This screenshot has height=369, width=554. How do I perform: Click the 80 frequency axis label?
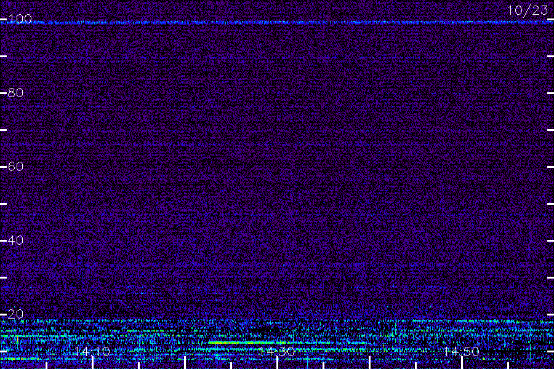coord(15,93)
